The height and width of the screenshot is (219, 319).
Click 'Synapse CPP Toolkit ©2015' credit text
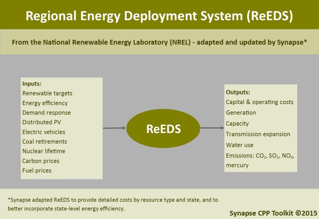pyautogui.click(x=273, y=213)
